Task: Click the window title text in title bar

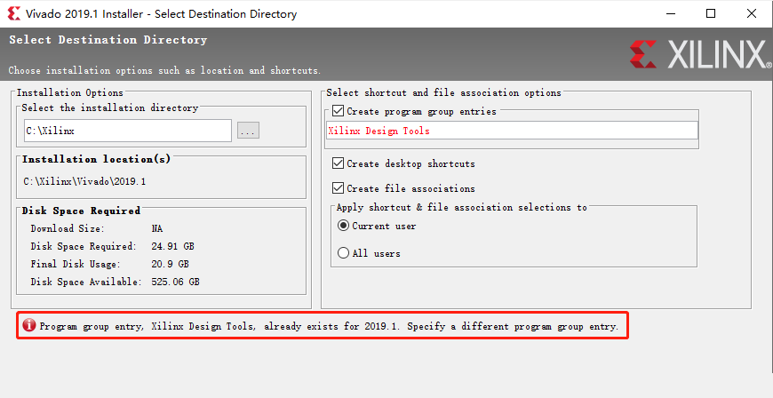Action: pos(161,13)
